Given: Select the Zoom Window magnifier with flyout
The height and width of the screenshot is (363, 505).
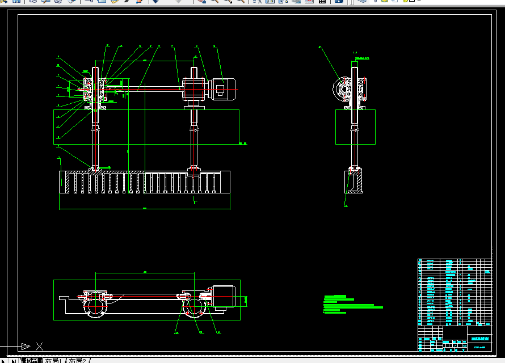Looking at the screenshot, I should point(228,1).
